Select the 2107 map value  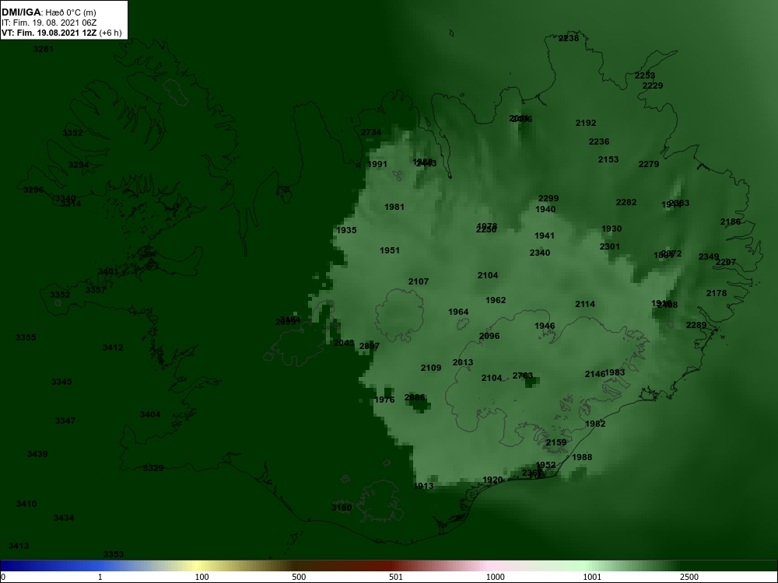419,281
